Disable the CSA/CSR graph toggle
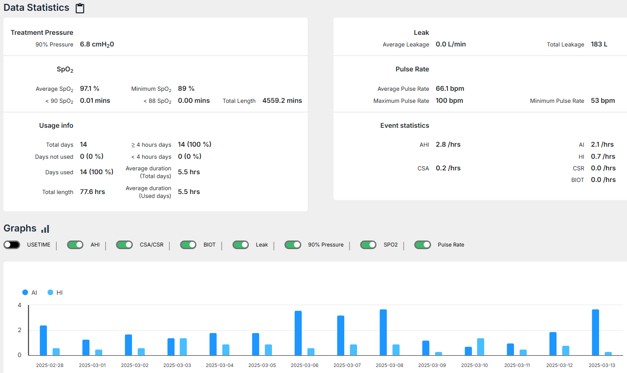Image resolution: width=627 pixels, height=373 pixels. [x=124, y=245]
